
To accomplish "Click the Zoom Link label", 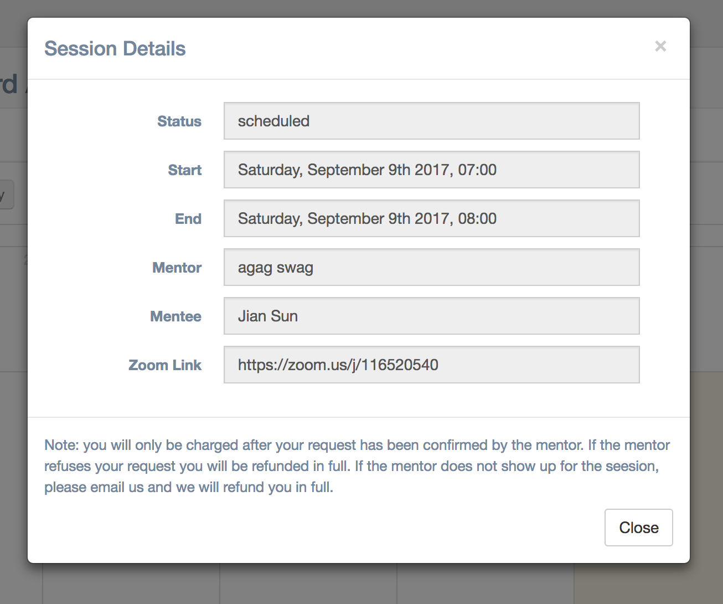I will (x=164, y=365).
